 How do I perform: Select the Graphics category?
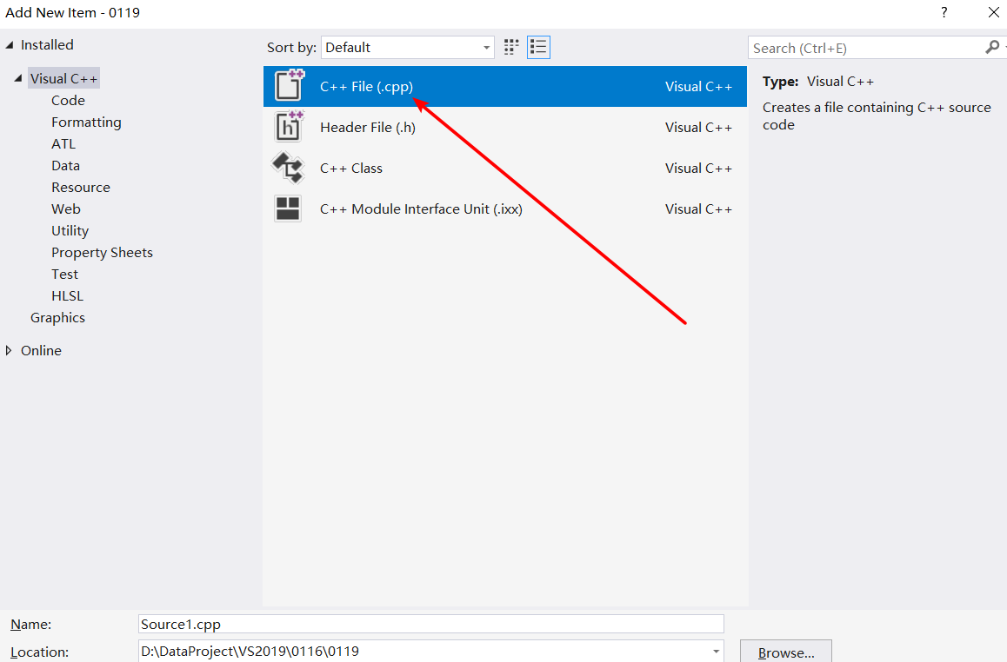click(x=57, y=317)
